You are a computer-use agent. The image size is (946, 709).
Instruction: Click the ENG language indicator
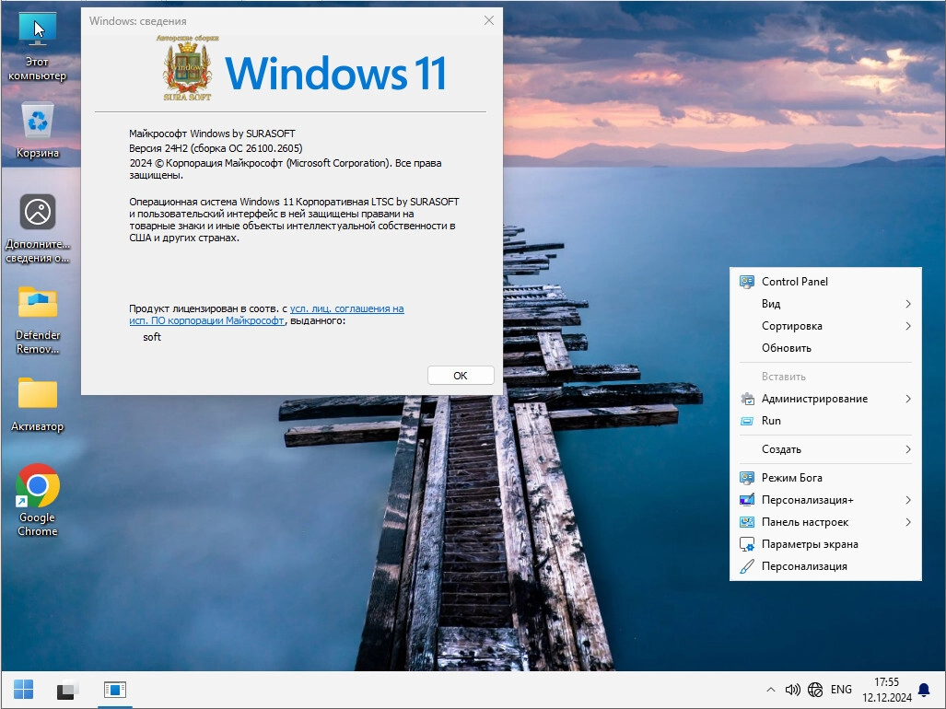click(841, 690)
